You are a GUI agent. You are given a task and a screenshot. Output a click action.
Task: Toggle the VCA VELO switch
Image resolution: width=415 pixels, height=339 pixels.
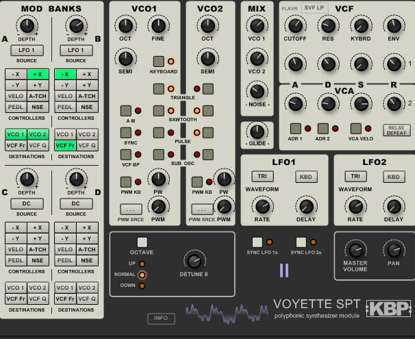pos(356,129)
